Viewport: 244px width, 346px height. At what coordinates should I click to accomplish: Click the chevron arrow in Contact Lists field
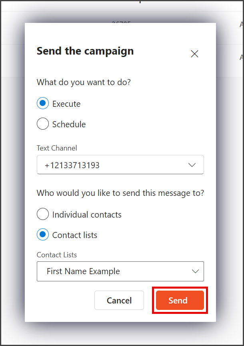pos(195,271)
